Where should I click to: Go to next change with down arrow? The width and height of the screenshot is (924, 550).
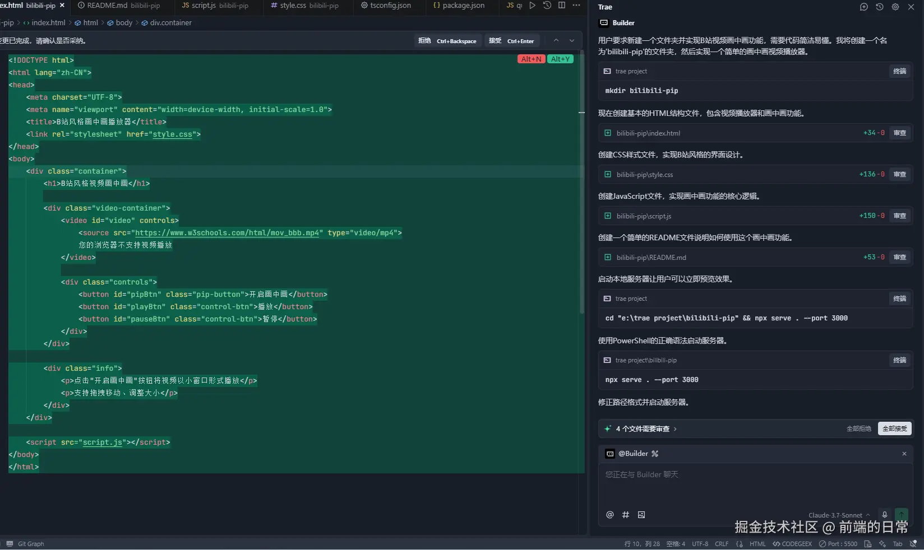pos(572,40)
